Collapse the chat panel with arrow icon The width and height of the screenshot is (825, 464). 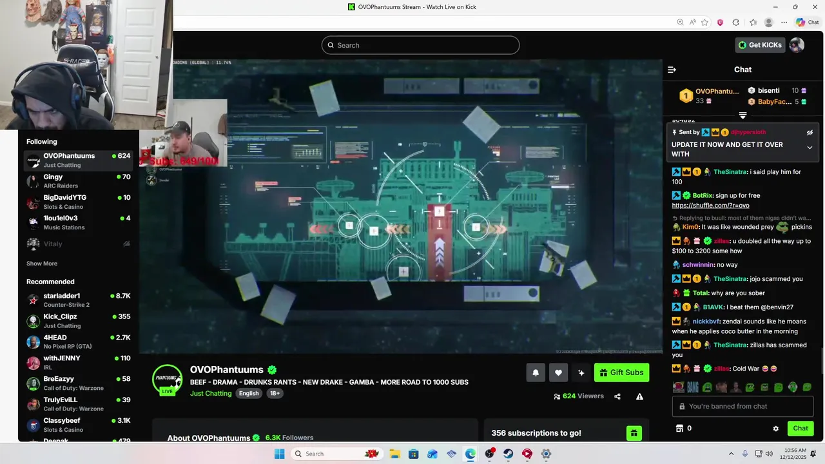click(672, 70)
